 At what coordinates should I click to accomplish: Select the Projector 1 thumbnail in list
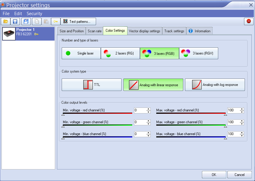click(x=9, y=34)
